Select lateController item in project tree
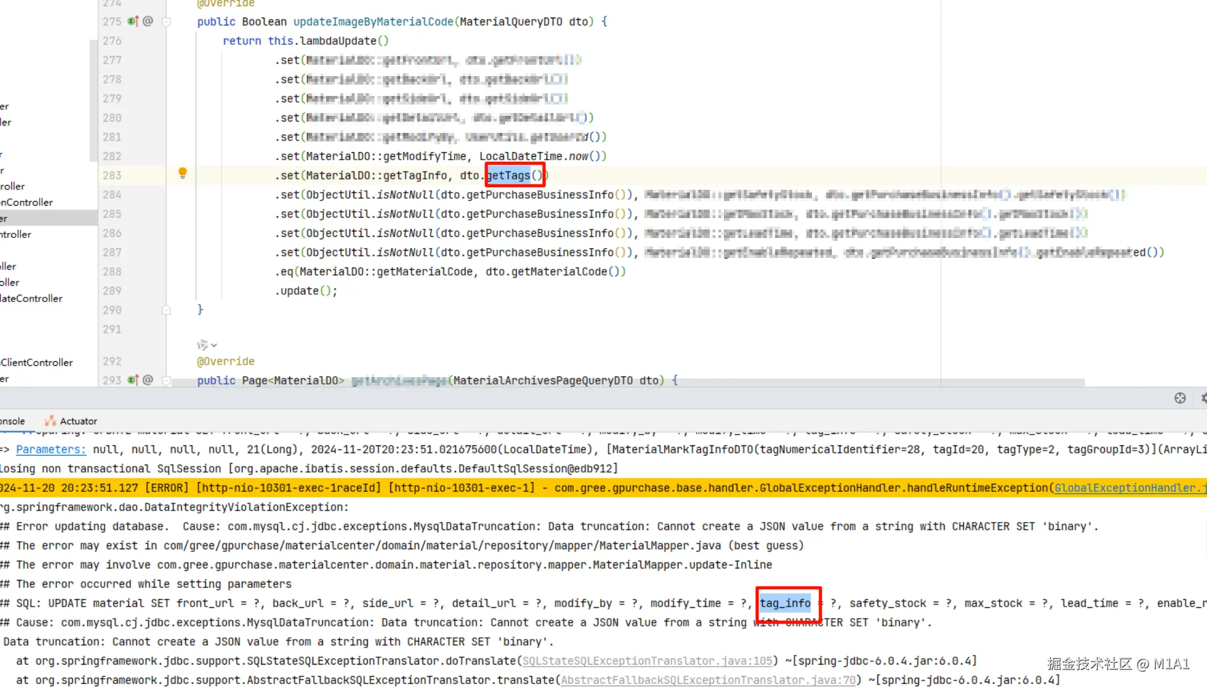Viewport: 1207px width, 689px height. pyautogui.click(x=31, y=298)
